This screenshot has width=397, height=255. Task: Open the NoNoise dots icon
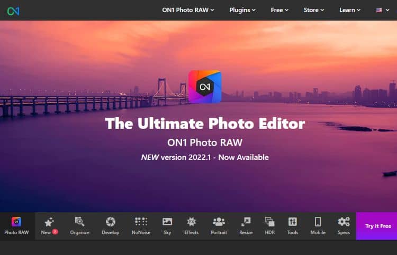pos(141,221)
